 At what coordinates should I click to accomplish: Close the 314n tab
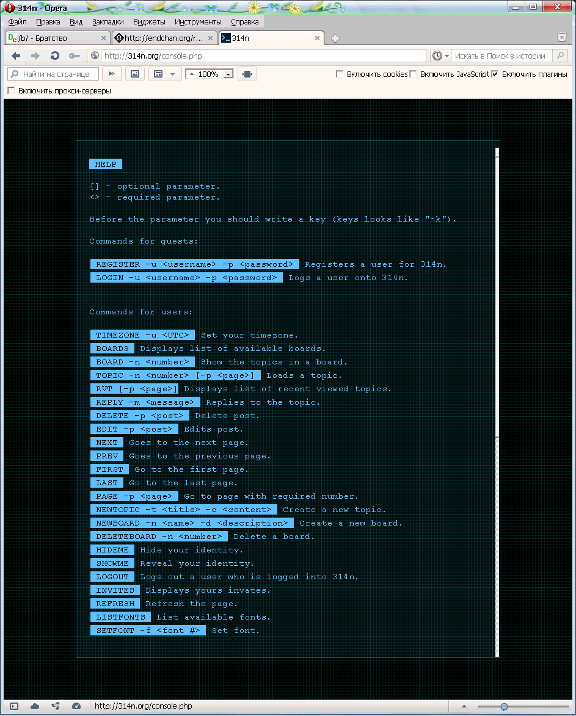317,38
